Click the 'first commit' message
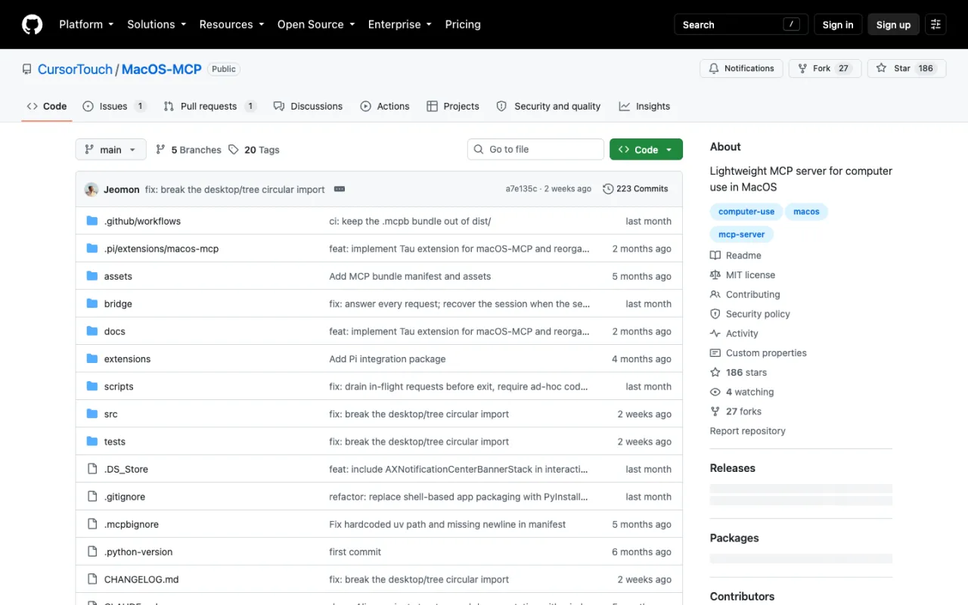The width and height of the screenshot is (968, 605). point(355,552)
